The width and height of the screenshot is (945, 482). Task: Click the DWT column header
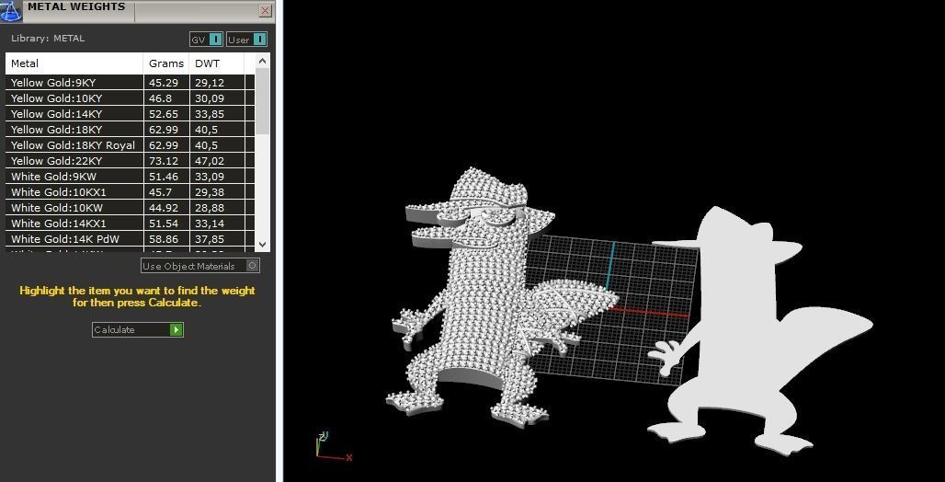coord(217,63)
